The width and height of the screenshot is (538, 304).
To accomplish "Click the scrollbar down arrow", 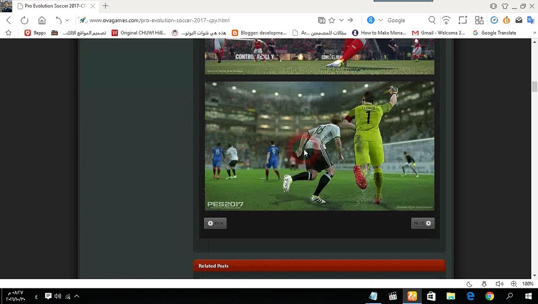I will coord(534,275).
